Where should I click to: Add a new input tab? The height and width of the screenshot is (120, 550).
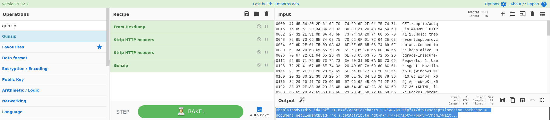(503, 14)
